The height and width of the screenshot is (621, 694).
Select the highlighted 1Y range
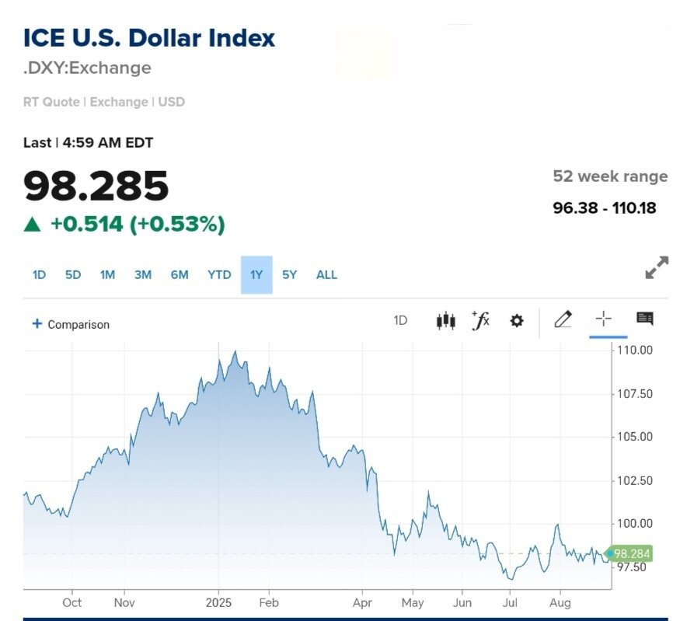[x=256, y=275]
